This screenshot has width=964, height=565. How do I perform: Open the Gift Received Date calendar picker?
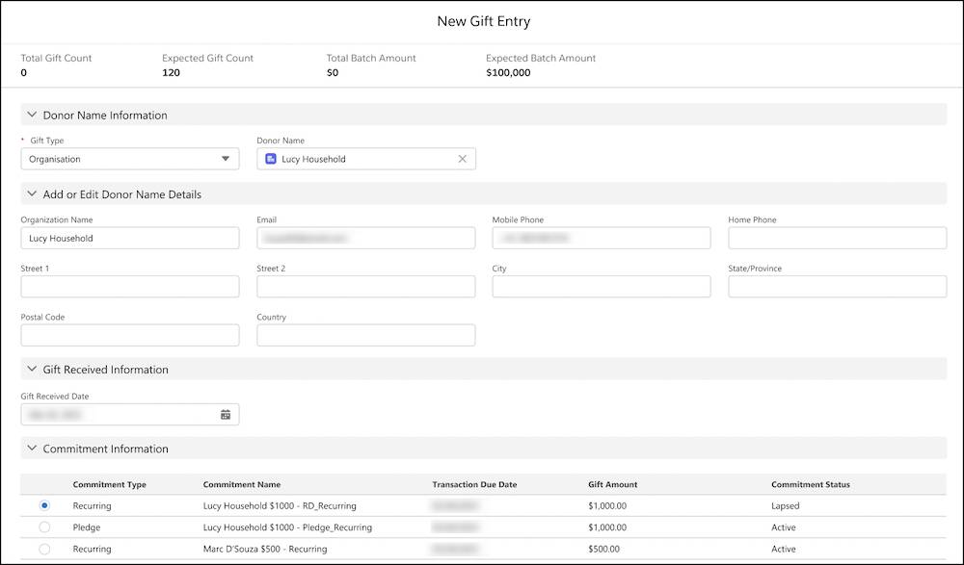[226, 415]
